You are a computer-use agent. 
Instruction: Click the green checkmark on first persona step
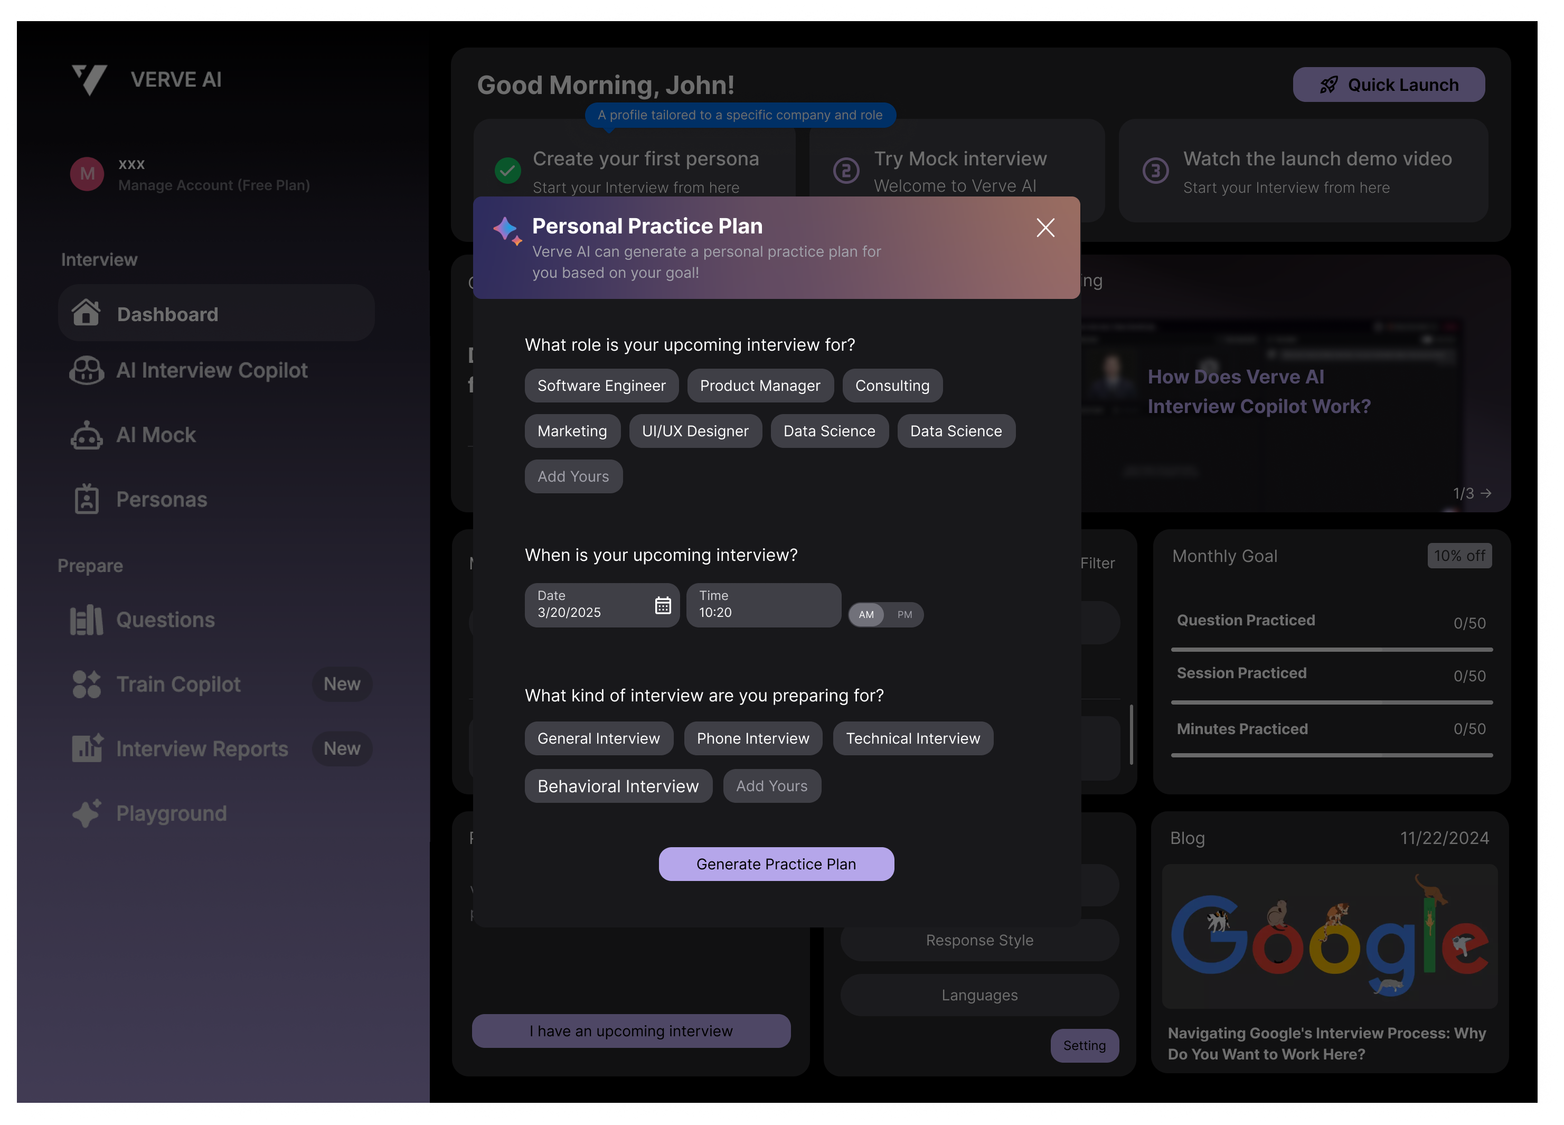(507, 171)
